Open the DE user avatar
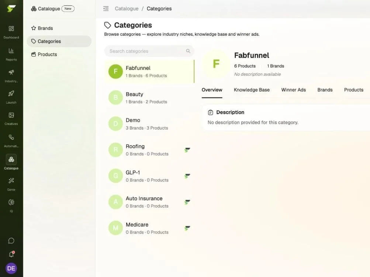The width and height of the screenshot is (370, 277). click(x=11, y=268)
